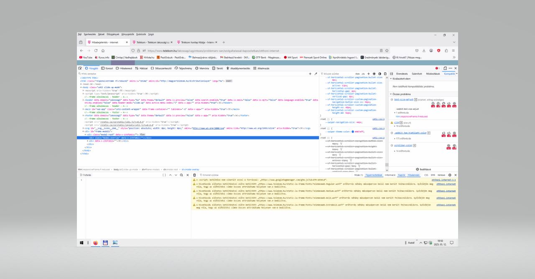Click the event badge on html element
This screenshot has width=535, height=279.
click(229, 81)
